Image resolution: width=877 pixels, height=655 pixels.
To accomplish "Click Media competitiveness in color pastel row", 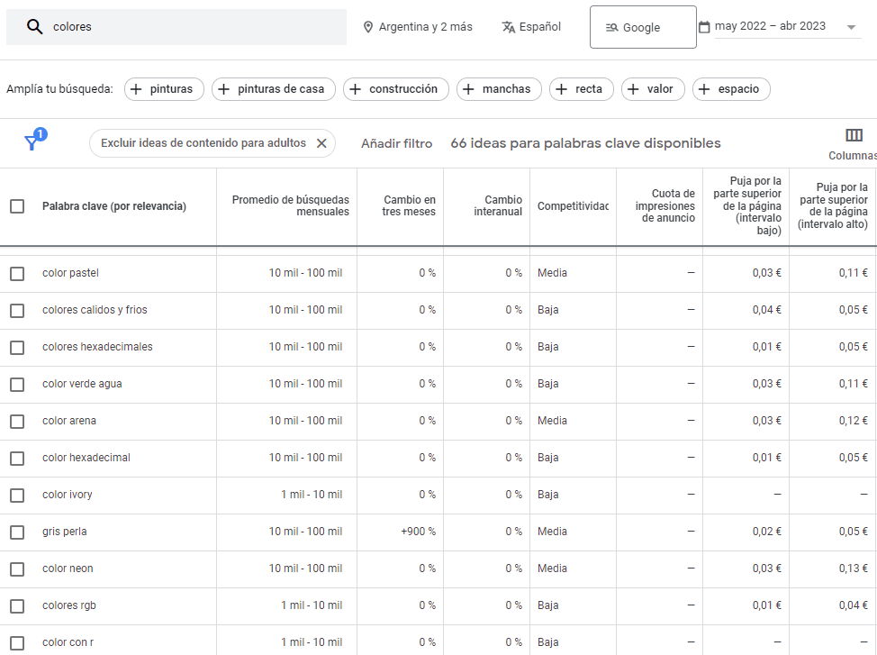I will click(x=552, y=273).
